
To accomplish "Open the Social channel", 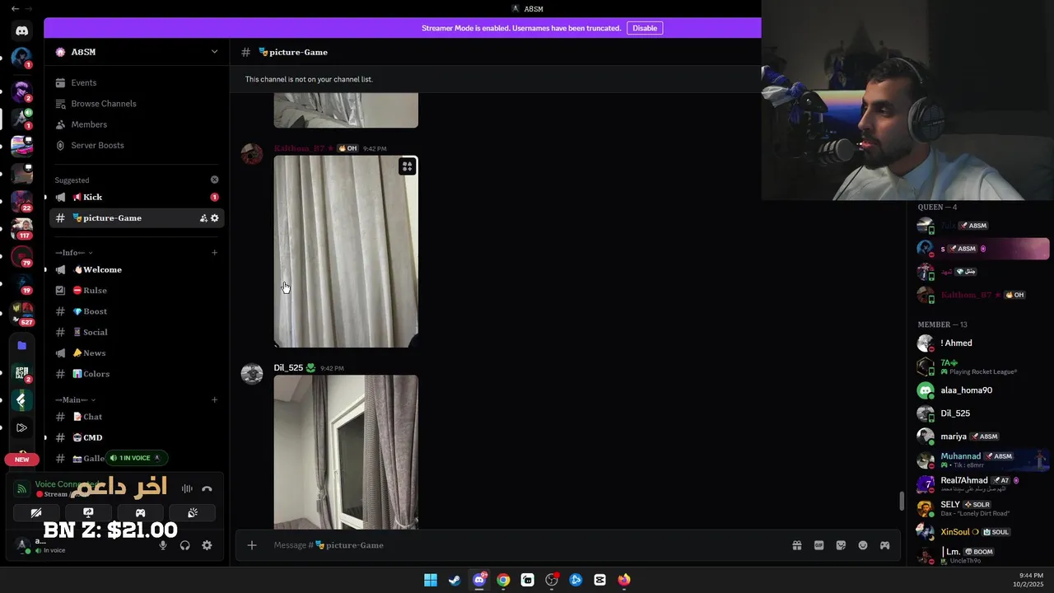I will pos(137,333).
